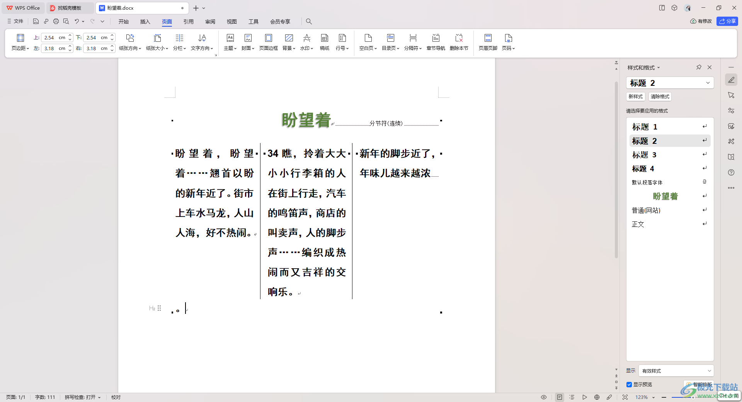The height and width of the screenshot is (402, 742).
Task: Switch to page layout view
Action: point(559,397)
